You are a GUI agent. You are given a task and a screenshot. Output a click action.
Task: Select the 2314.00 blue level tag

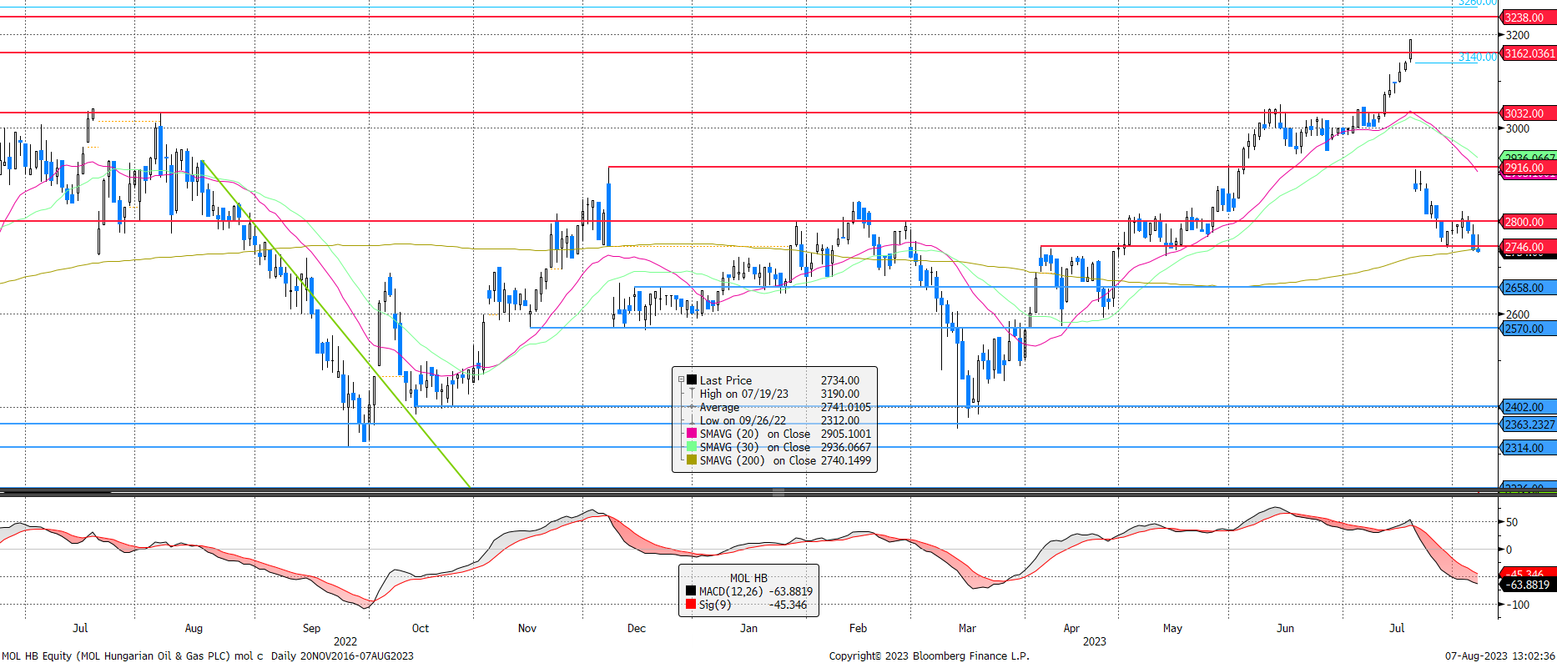click(x=1528, y=448)
